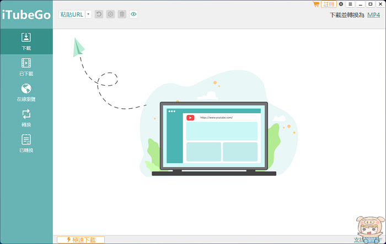The height and width of the screenshot is (244, 386).
Task: Change the MP4 output format link
Action: click(373, 15)
